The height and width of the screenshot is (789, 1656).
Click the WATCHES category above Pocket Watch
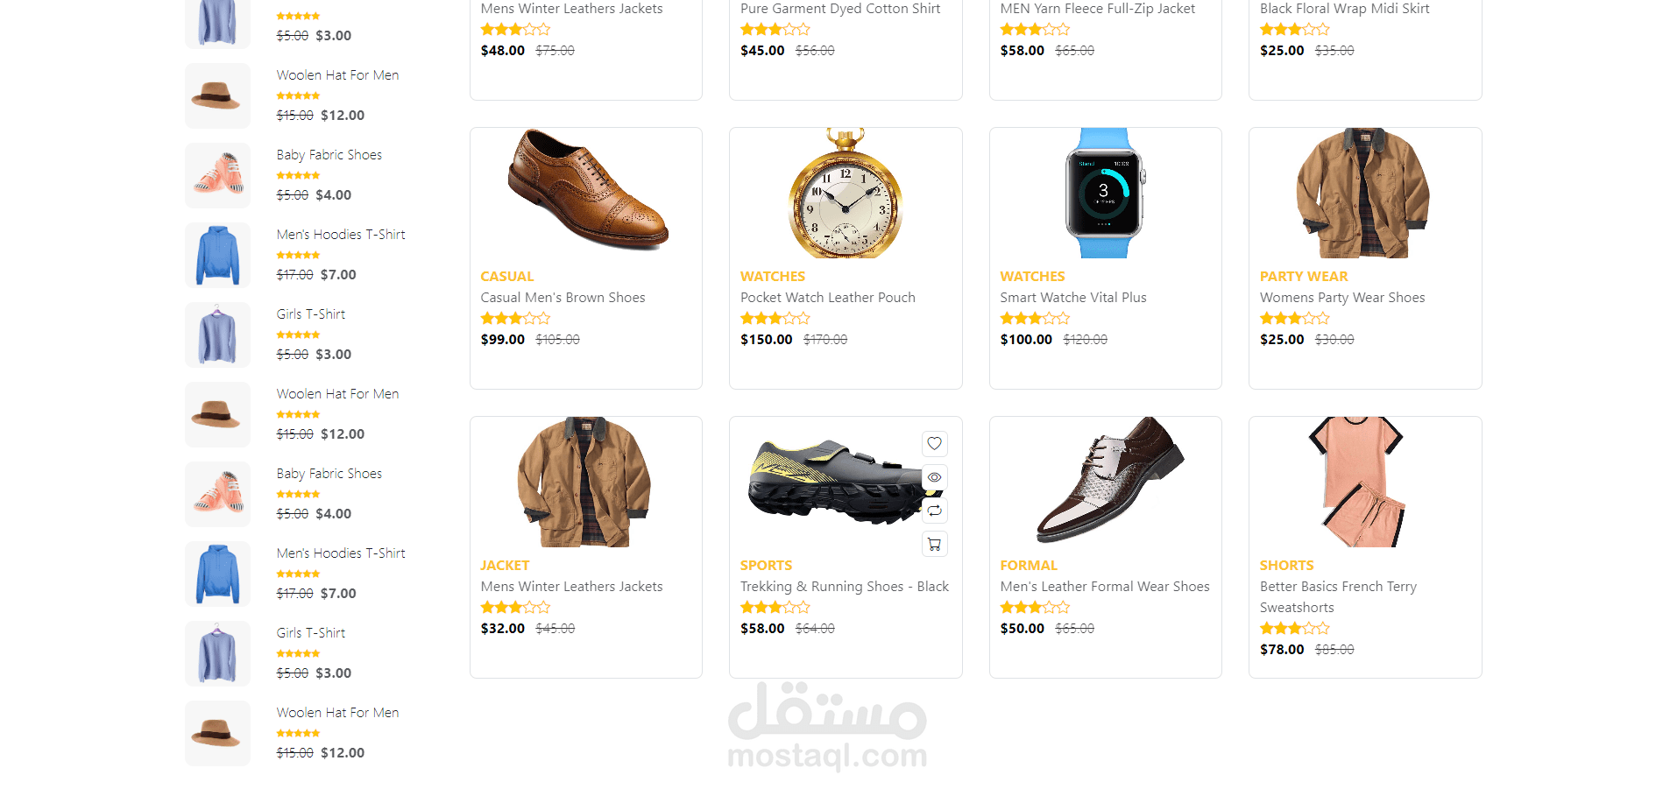tap(772, 277)
